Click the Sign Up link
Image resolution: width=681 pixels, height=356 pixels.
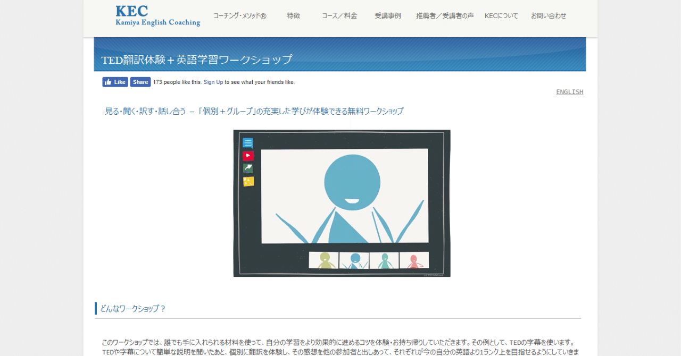tap(213, 82)
